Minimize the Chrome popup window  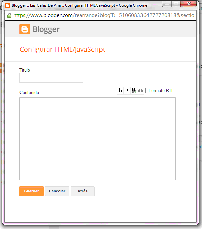(167, 4)
